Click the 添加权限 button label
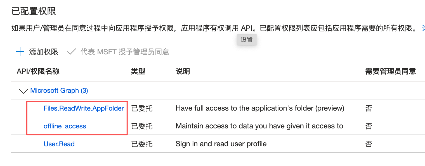 tap(44, 52)
